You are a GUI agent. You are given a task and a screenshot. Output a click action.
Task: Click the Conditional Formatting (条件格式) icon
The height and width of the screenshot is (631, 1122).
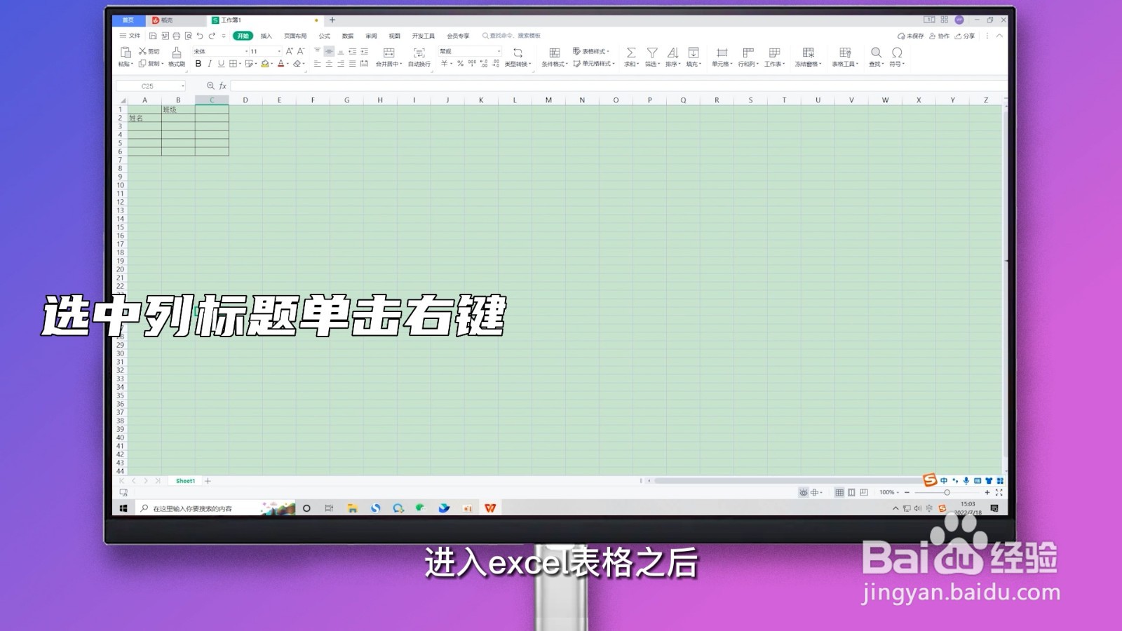pyautogui.click(x=554, y=53)
